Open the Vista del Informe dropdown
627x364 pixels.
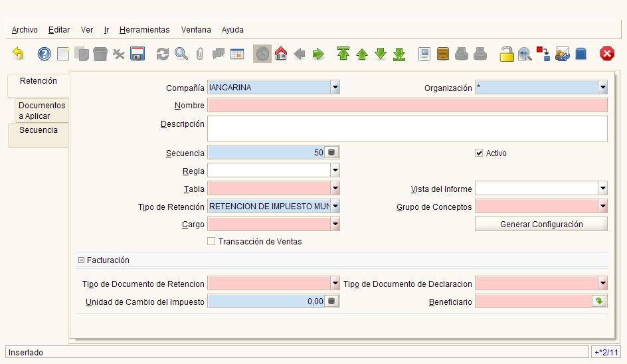coord(603,189)
